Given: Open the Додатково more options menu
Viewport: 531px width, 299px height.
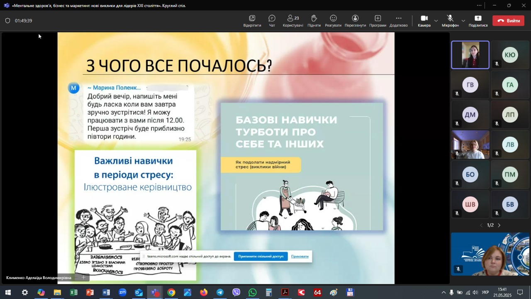Looking at the screenshot, I should [399, 20].
